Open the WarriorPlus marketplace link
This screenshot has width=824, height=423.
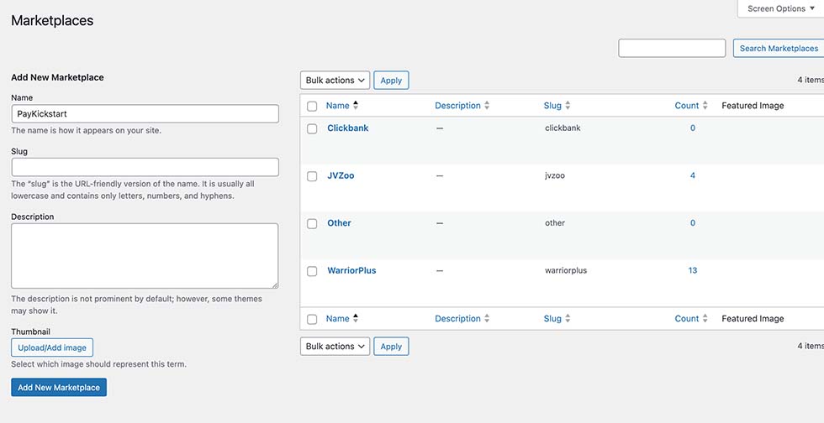point(351,271)
